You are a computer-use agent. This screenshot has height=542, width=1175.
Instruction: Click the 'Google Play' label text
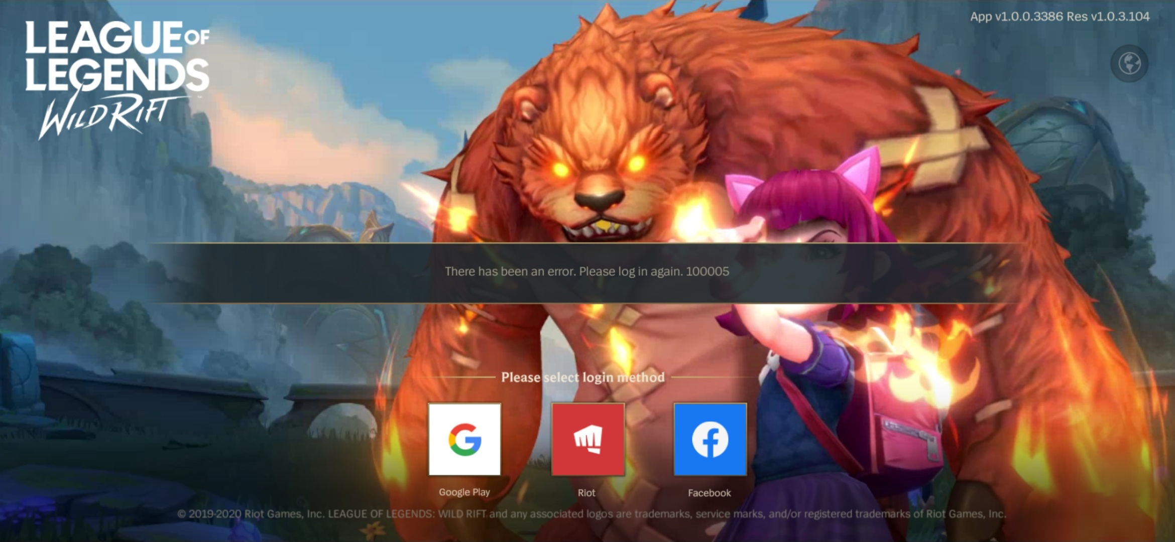coord(464,492)
